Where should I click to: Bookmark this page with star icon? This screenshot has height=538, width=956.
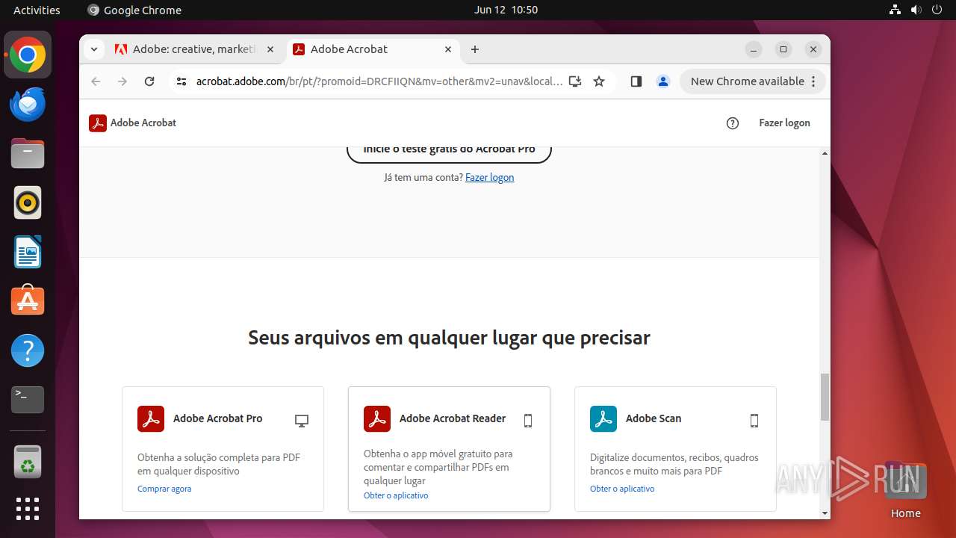[x=599, y=81]
